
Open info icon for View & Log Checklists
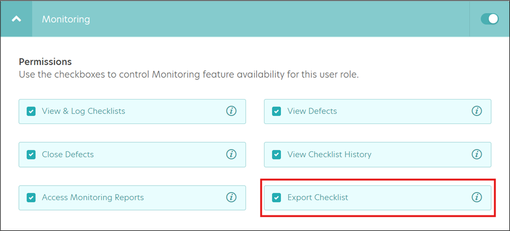pos(231,111)
